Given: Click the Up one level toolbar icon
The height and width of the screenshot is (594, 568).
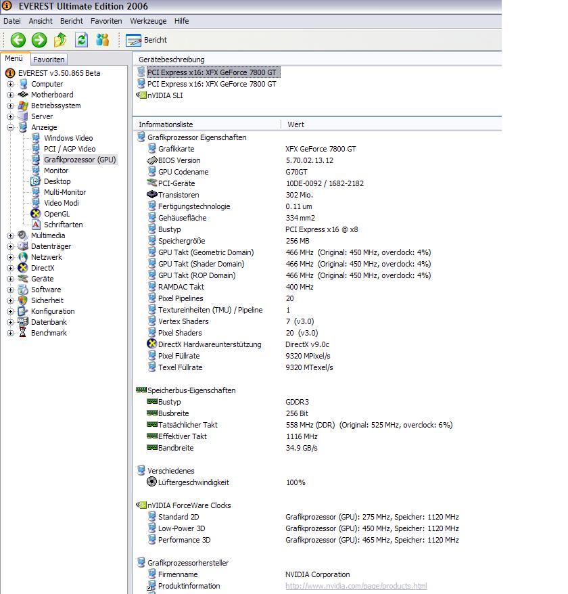Looking at the screenshot, I should [x=60, y=40].
